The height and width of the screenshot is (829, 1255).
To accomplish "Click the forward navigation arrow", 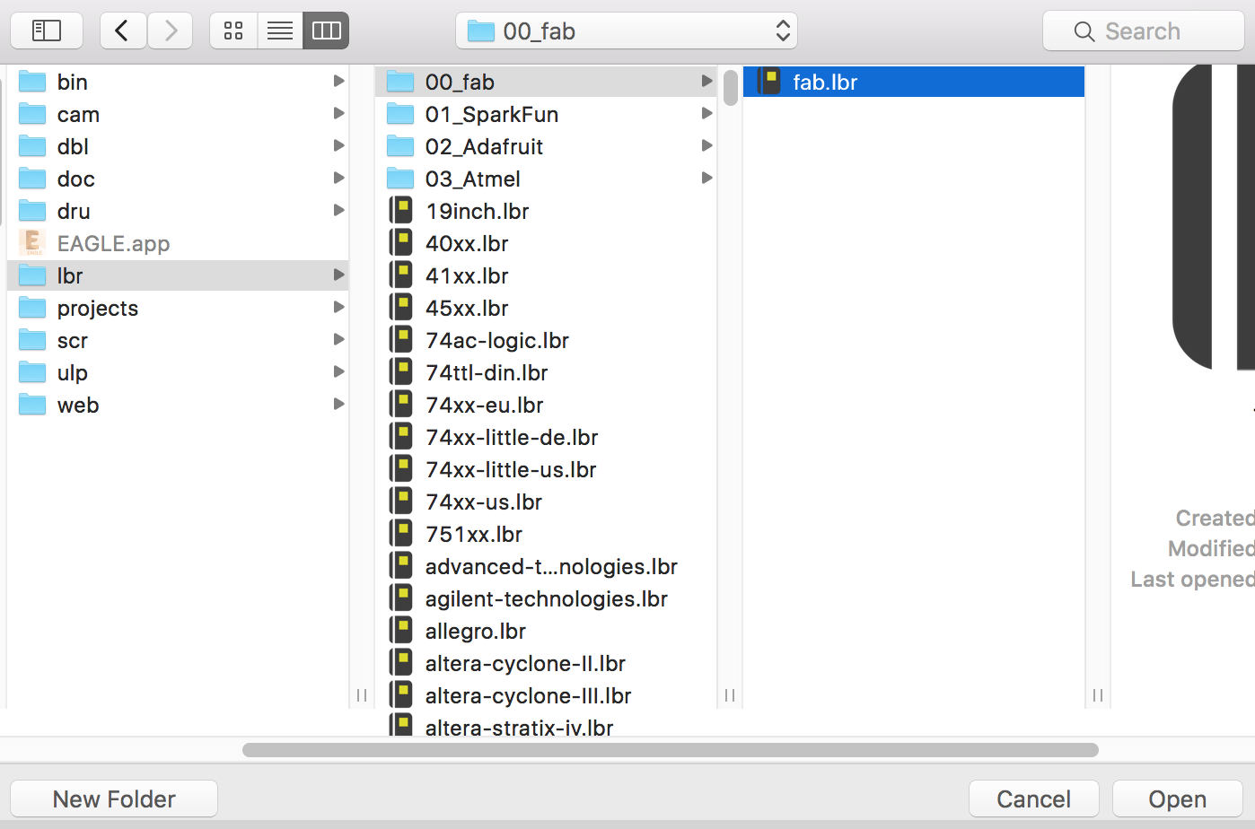I will (171, 30).
